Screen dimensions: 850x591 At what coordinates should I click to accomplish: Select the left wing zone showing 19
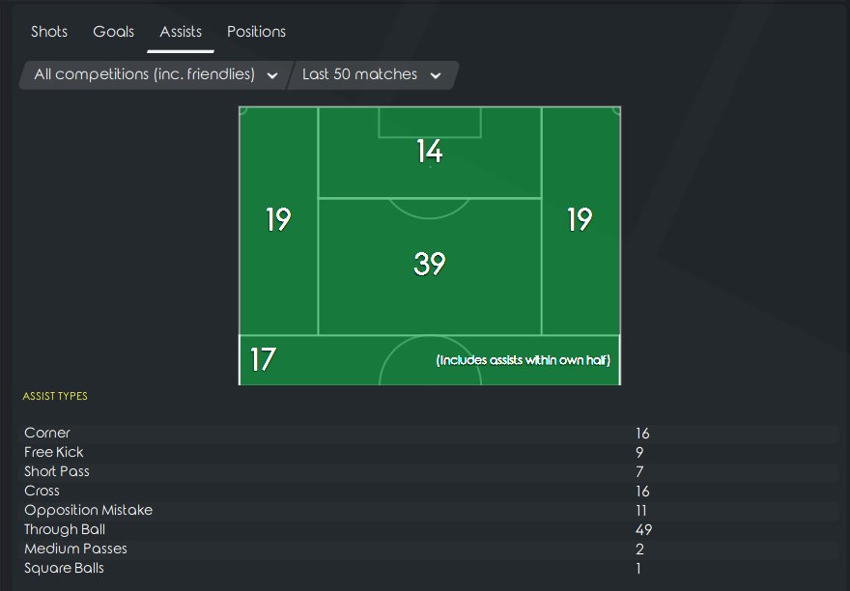278,220
